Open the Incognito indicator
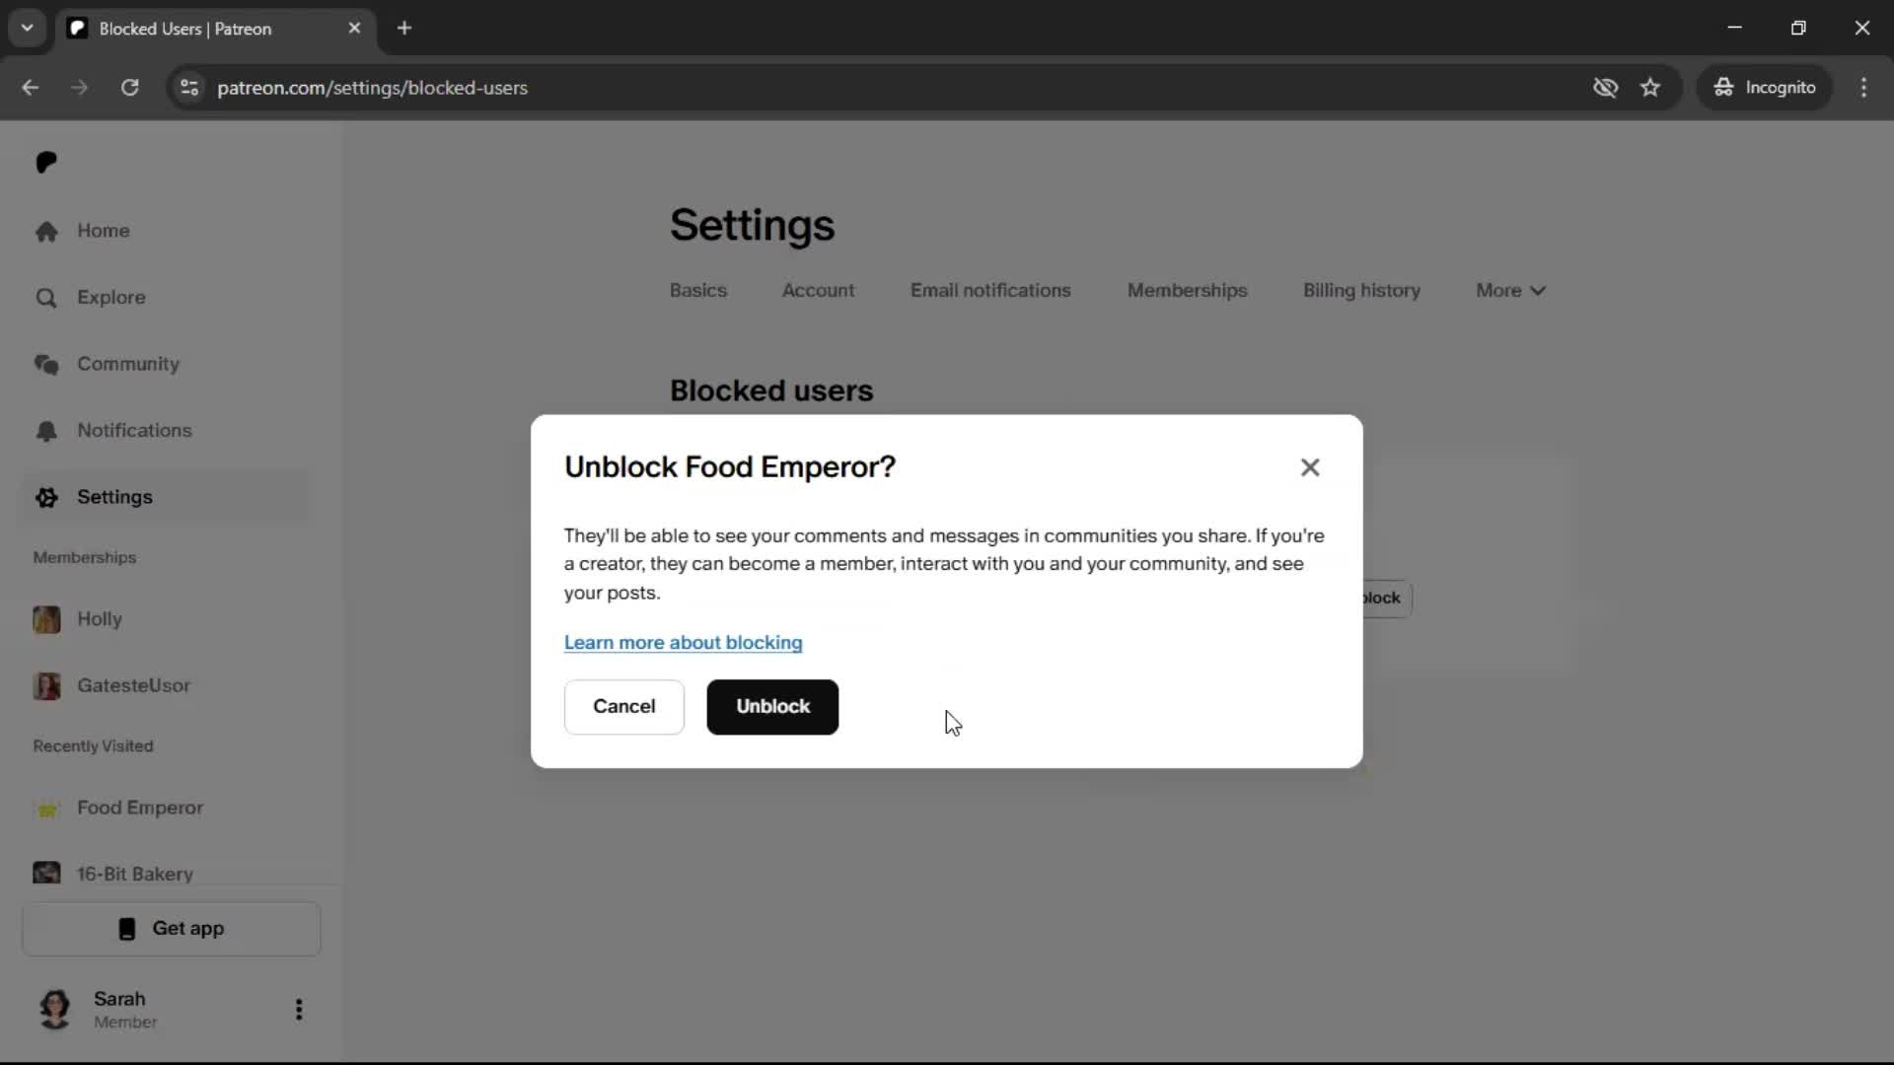 click(1765, 87)
